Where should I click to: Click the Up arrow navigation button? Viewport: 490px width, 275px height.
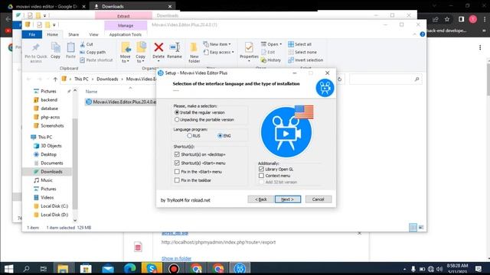[55, 79]
